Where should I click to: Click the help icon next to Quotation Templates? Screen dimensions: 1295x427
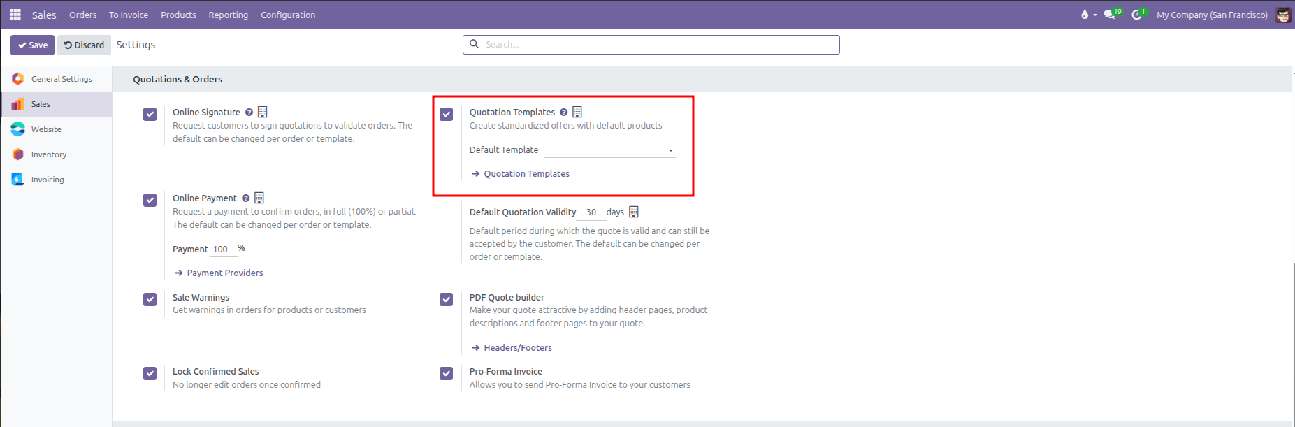tap(563, 113)
